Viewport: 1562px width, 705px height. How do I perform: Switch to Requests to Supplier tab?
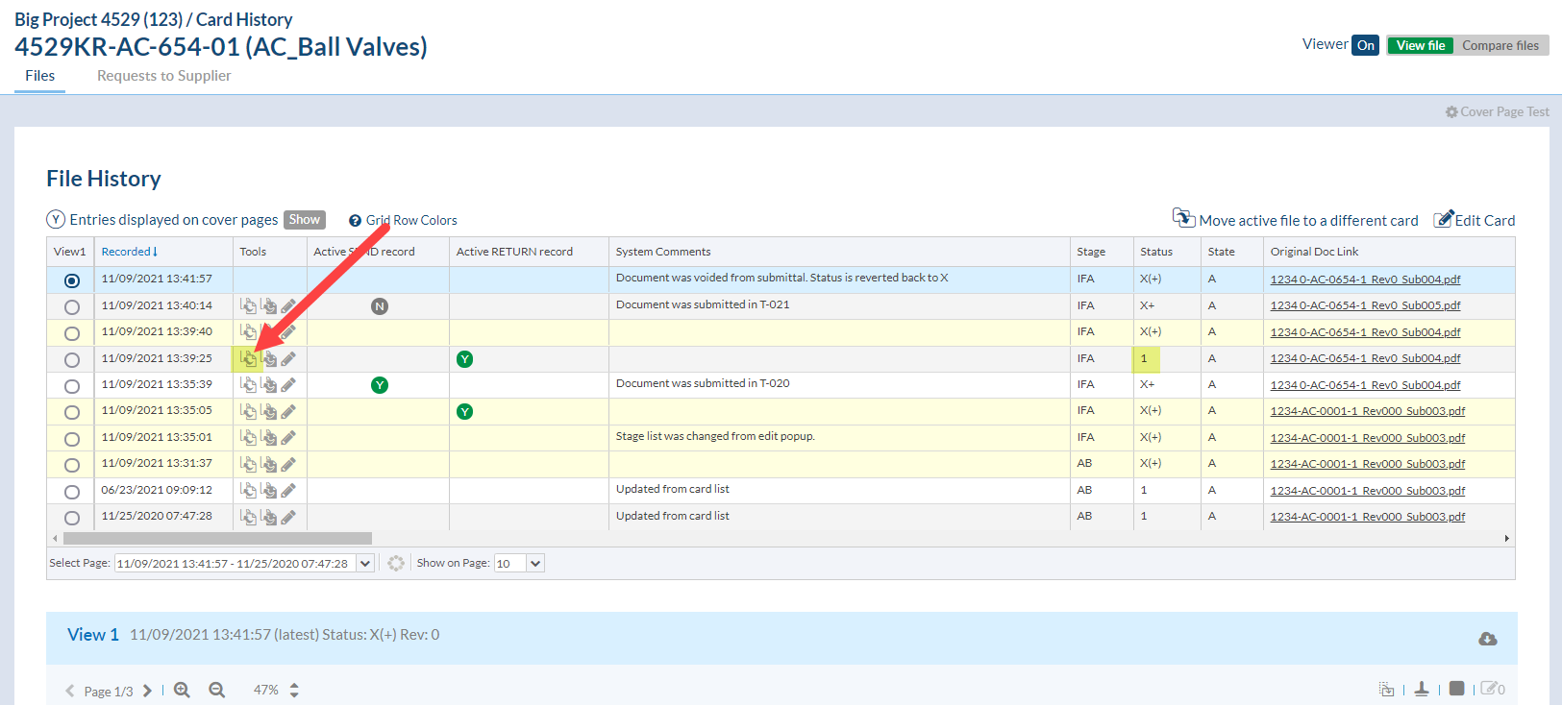point(163,76)
